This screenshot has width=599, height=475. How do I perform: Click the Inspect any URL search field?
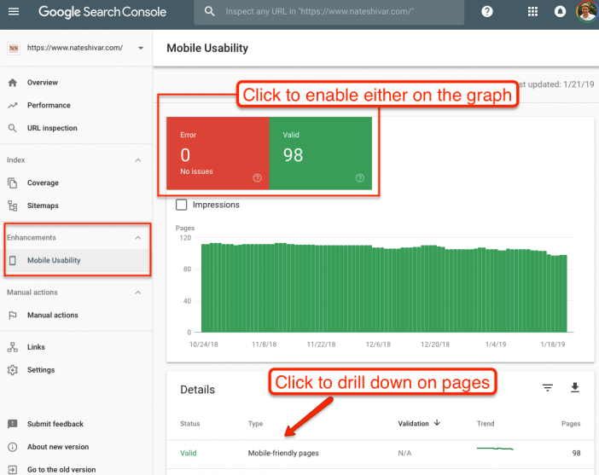(329, 12)
